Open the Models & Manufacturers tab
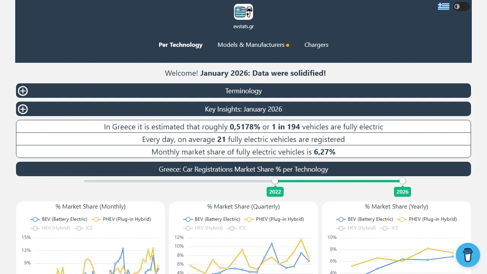The image size is (487, 274). click(251, 45)
